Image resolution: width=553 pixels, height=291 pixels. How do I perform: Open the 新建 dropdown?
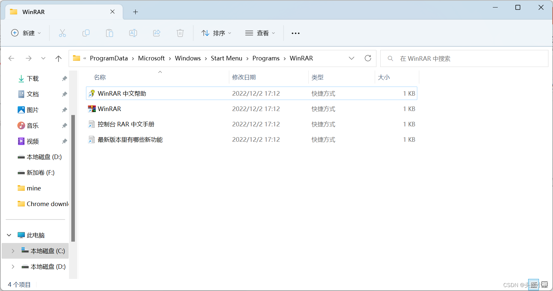[x=26, y=33]
